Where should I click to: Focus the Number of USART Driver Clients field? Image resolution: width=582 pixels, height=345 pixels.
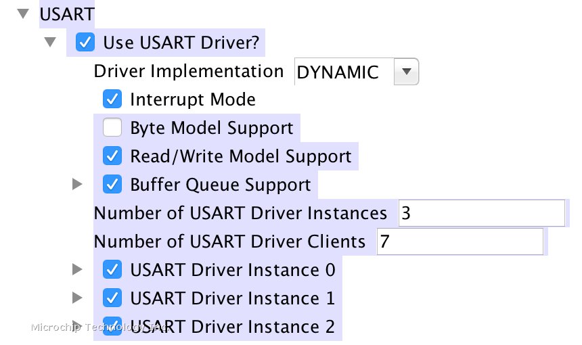459,241
